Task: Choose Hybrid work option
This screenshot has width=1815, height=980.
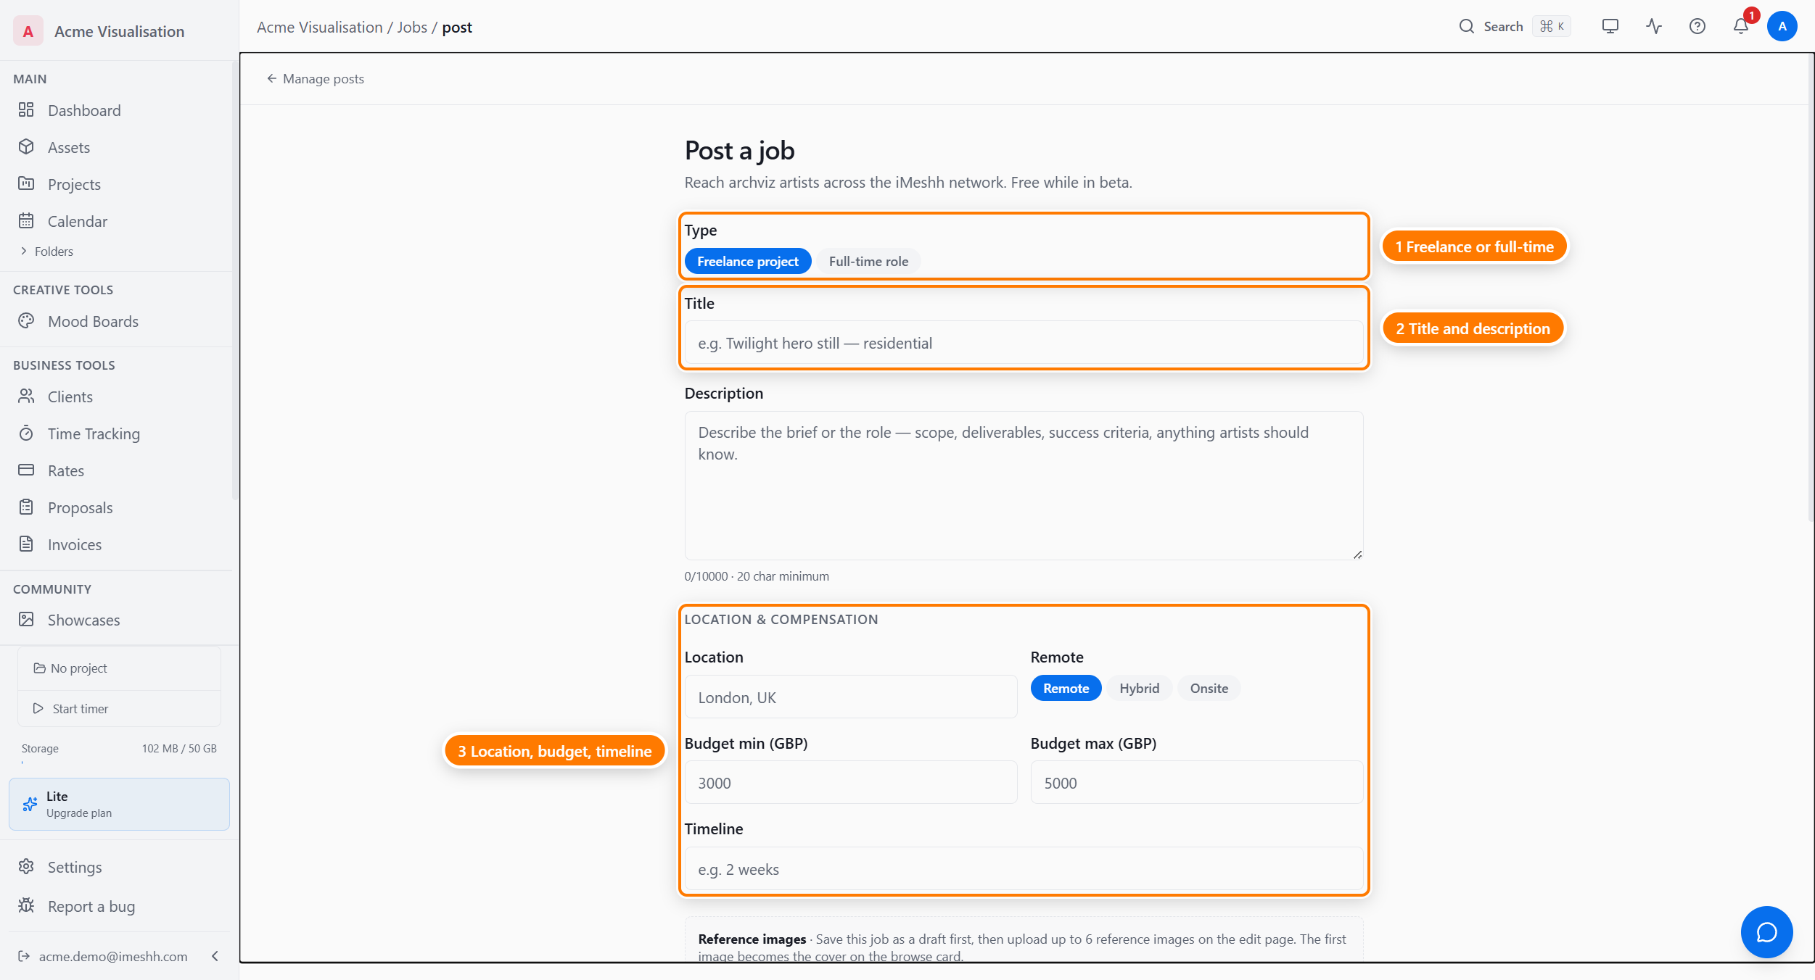Action: (x=1139, y=688)
